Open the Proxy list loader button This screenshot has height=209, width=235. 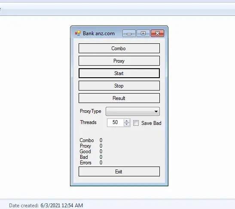pyautogui.click(x=119, y=61)
